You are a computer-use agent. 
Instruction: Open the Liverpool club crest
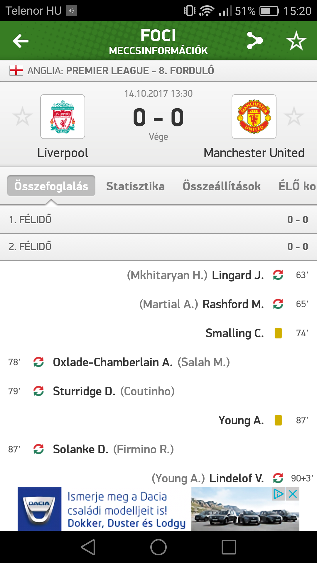[x=63, y=116]
